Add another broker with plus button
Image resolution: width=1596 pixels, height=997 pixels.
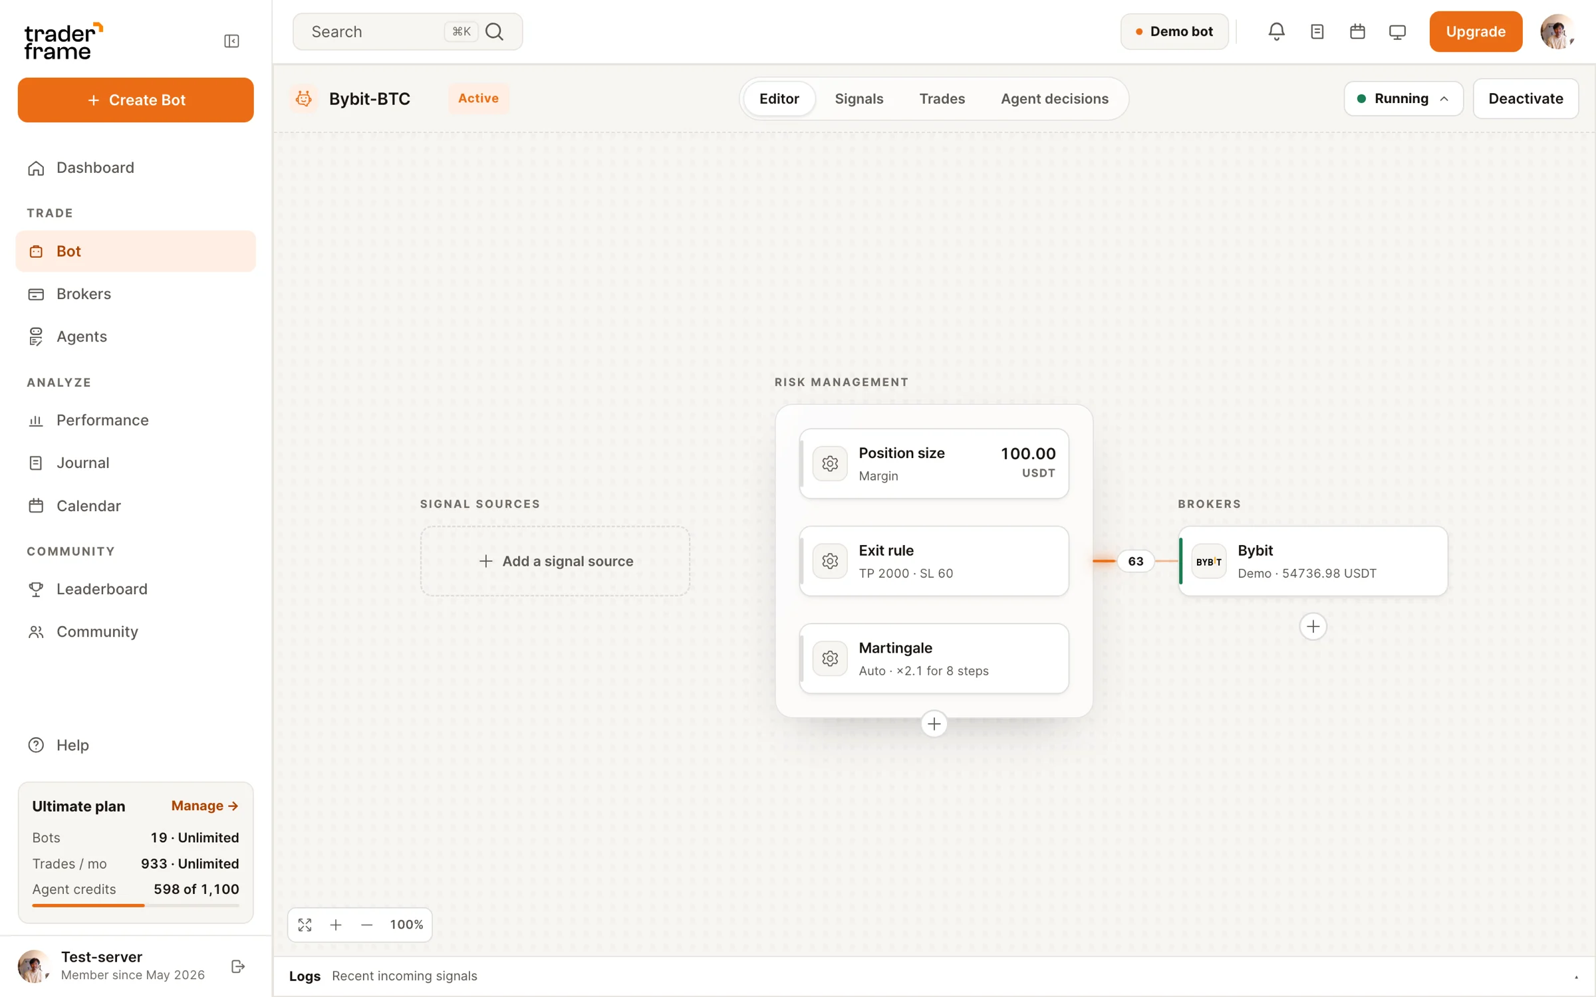click(x=1313, y=626)
